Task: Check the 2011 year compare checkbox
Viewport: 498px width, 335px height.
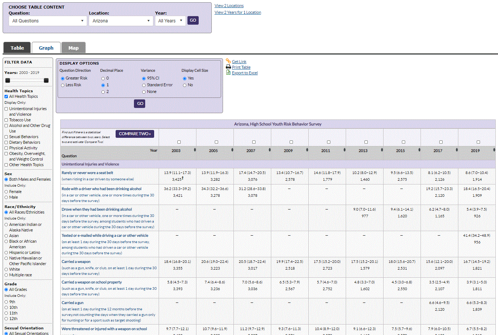Action: [329, 142]
